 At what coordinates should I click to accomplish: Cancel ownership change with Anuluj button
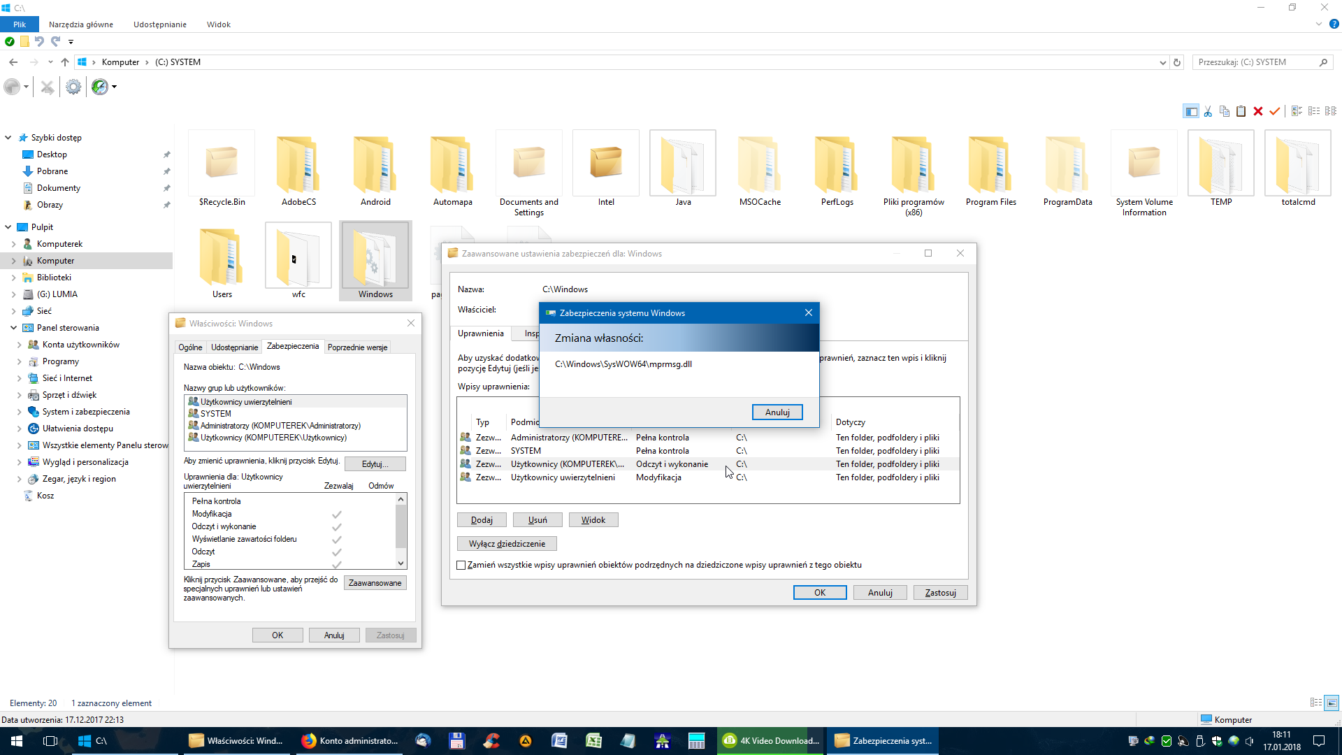tap(777, 412)
